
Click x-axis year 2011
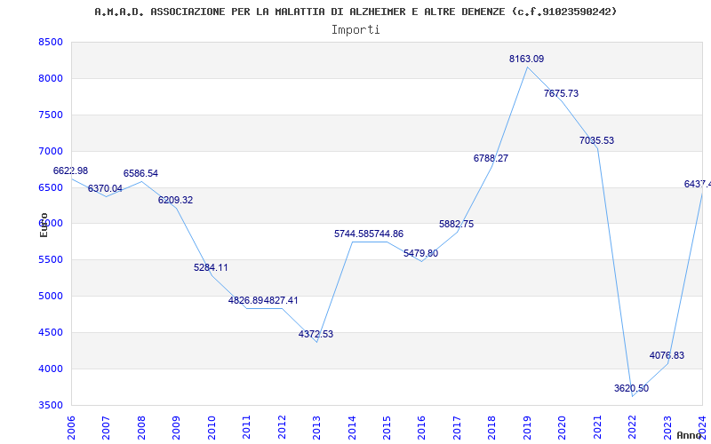(246, 428)
